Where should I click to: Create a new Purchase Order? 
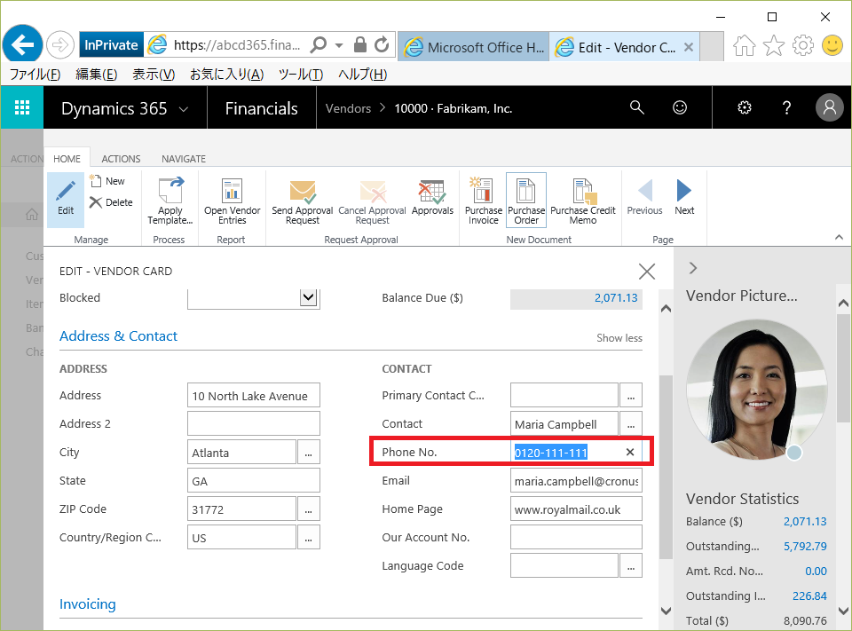pos(526,200)
